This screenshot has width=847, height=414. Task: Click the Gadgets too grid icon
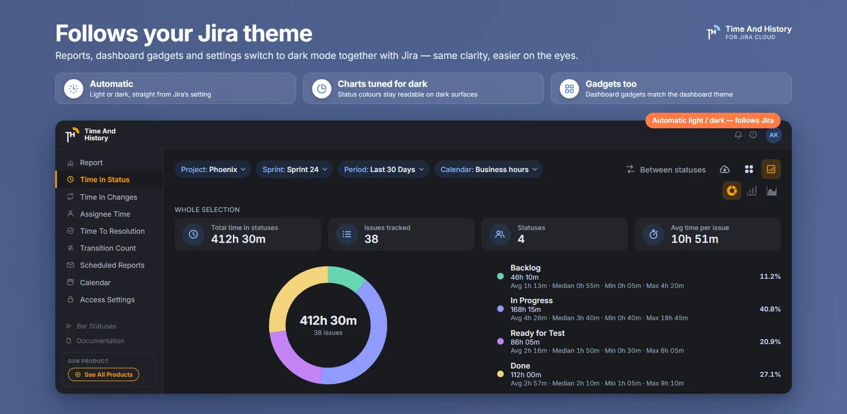(x=569, y=89)
